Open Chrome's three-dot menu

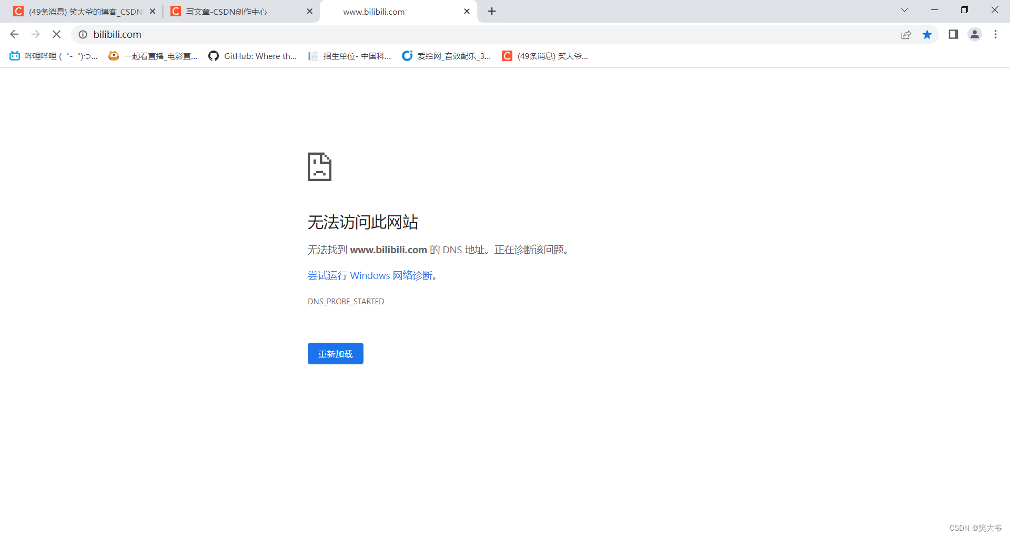(995, 34)
